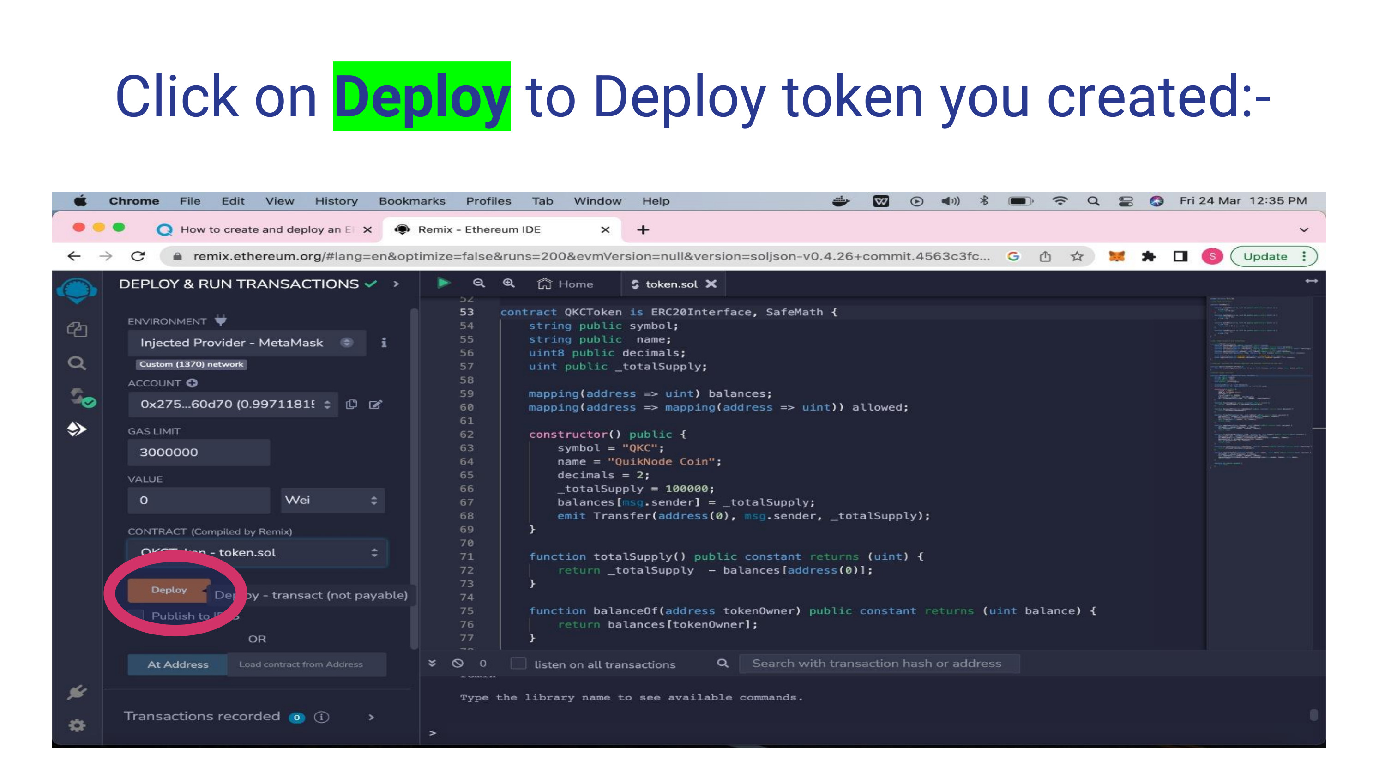The image size is (1385, 779).
Task: Open the Solidity compiler sidebar icon
Action: coord(81,398)
